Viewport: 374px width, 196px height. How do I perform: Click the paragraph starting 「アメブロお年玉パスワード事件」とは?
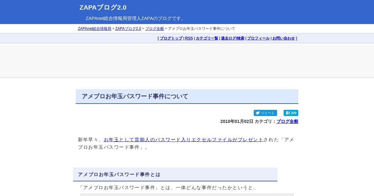click(168, 188)
